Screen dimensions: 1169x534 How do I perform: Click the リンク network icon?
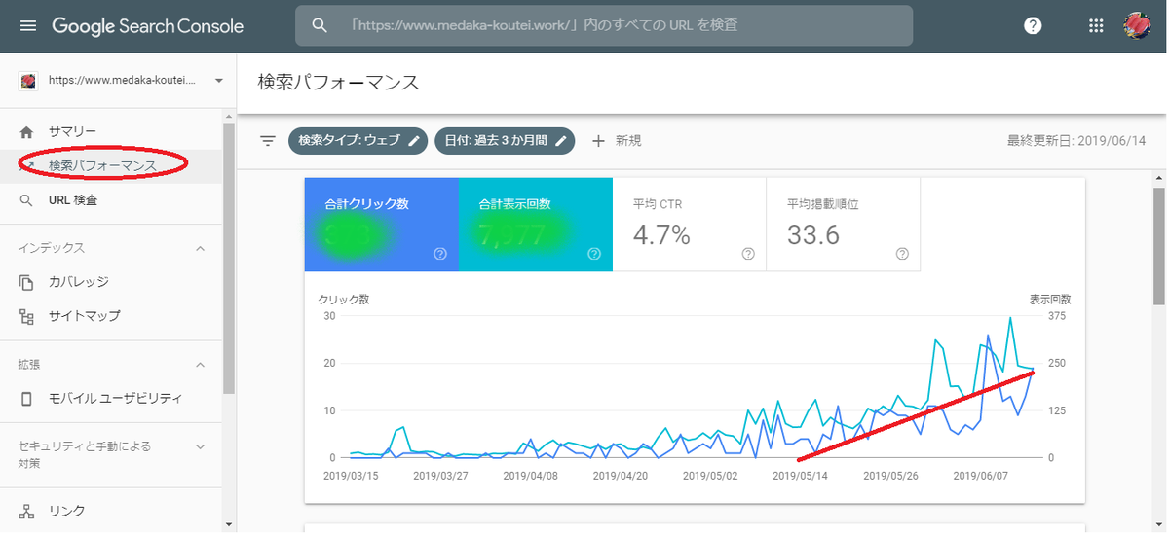point(26,511)
